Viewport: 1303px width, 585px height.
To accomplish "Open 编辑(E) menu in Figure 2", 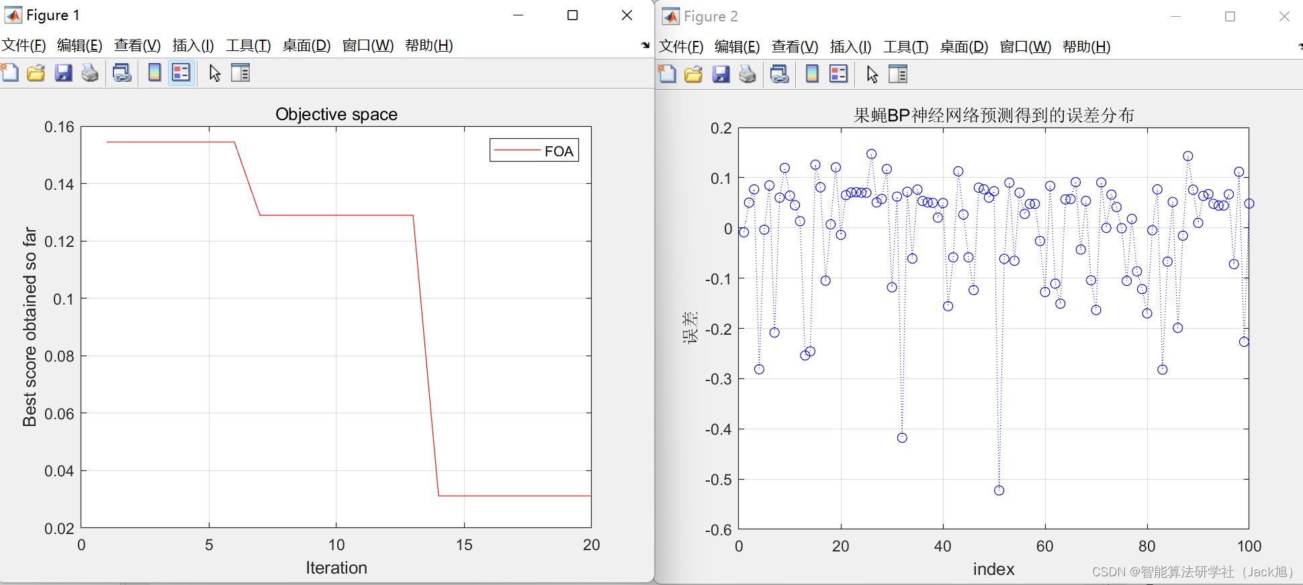I will coord(737,46).
